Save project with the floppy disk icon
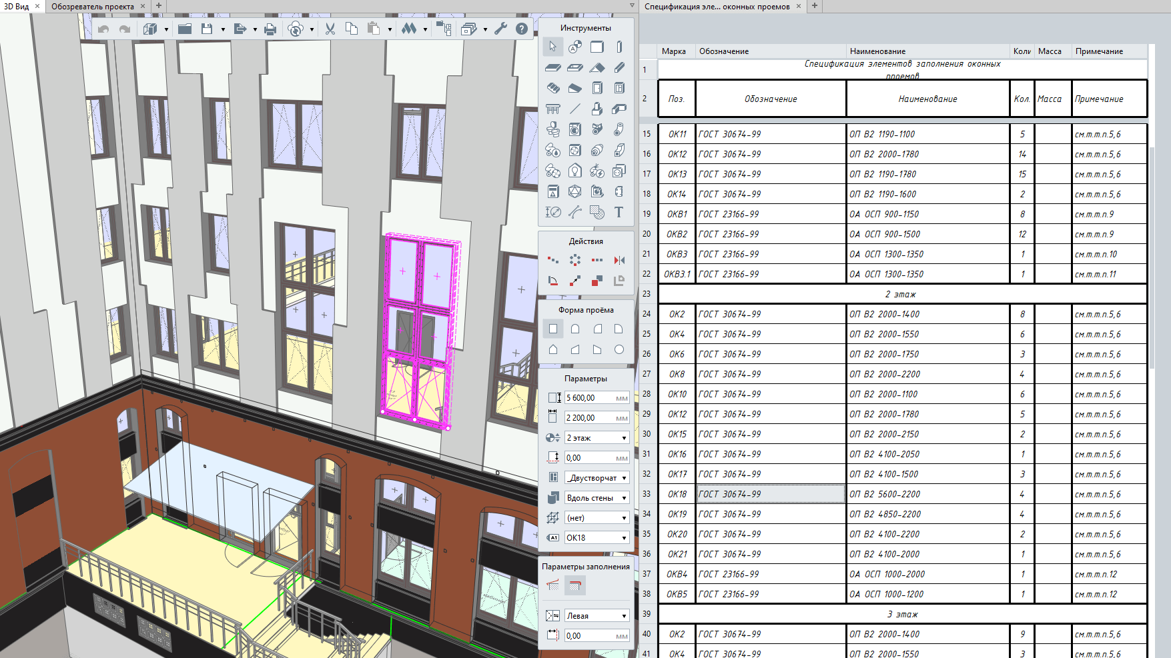 (207, 29)
